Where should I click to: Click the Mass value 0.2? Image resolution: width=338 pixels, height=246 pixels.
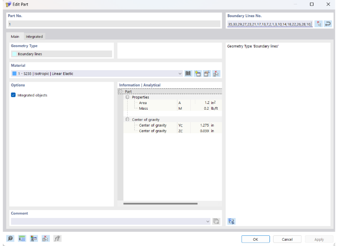coord(206,108)
